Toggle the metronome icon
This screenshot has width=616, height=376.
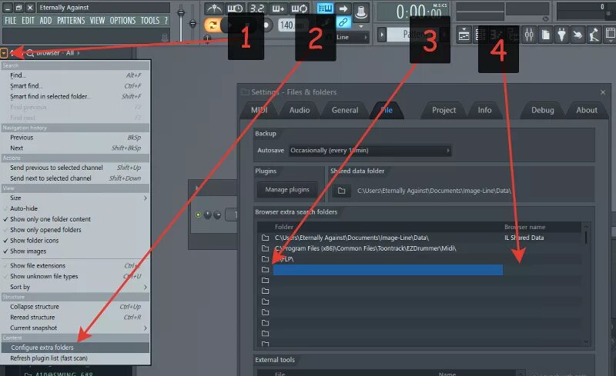[214, 8]
